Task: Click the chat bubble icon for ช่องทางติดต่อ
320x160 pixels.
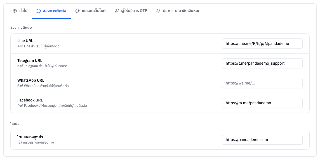Action: [38, 11]
